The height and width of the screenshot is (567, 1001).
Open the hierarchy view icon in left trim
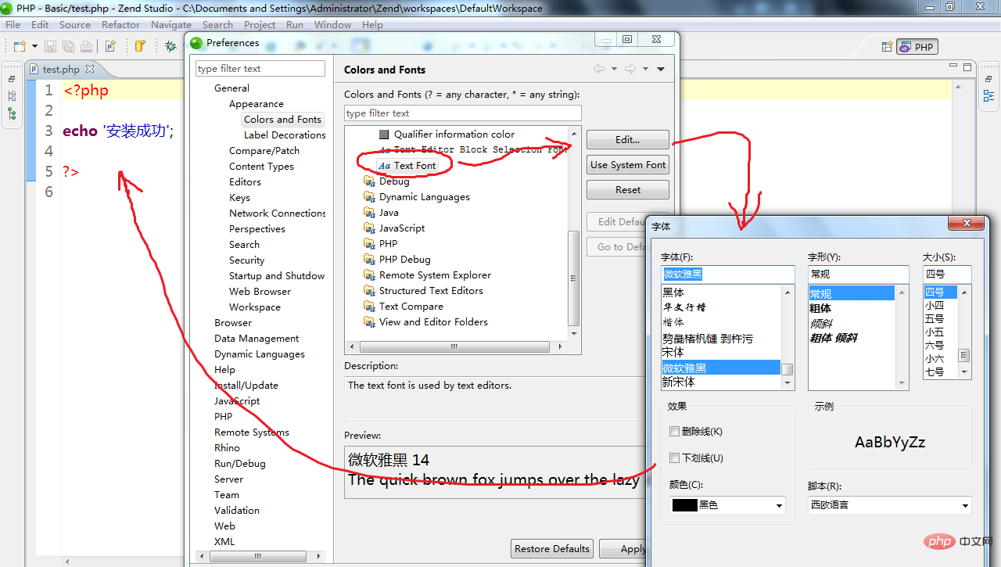point(12,96)
